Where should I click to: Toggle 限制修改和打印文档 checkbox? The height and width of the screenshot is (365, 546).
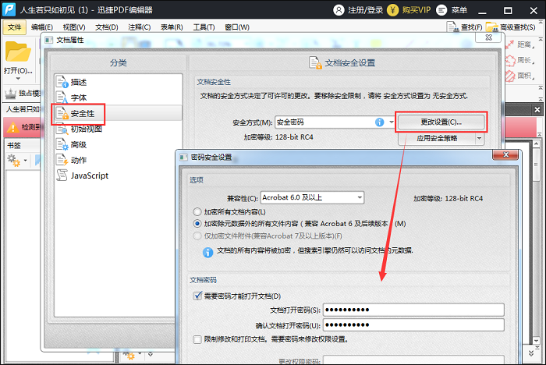coord(197,339)
